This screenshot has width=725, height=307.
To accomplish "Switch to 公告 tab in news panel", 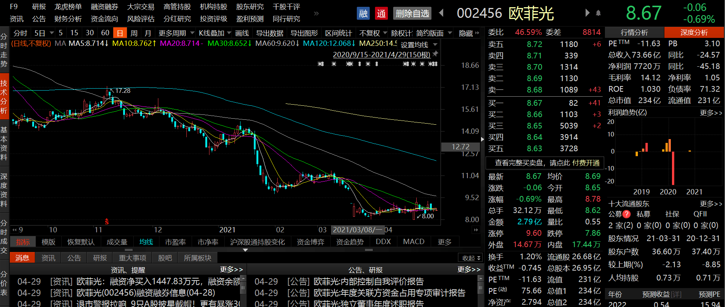I will (x=74, y=258).
